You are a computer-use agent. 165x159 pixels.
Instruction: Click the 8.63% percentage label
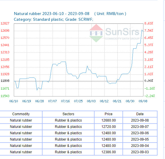pos(149,23)
